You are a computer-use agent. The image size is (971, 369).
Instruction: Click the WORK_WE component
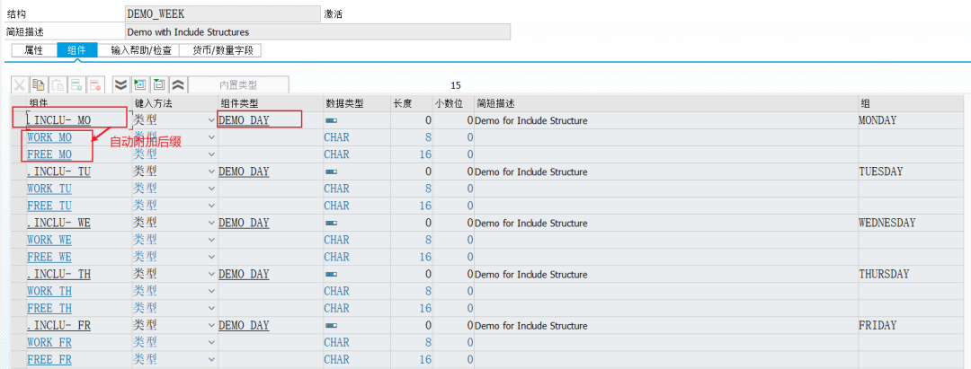pos(49,240)
